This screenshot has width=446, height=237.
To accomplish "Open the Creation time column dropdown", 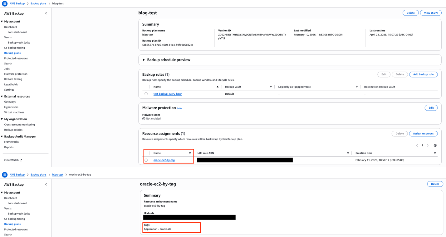I will [x=435, y=153].
